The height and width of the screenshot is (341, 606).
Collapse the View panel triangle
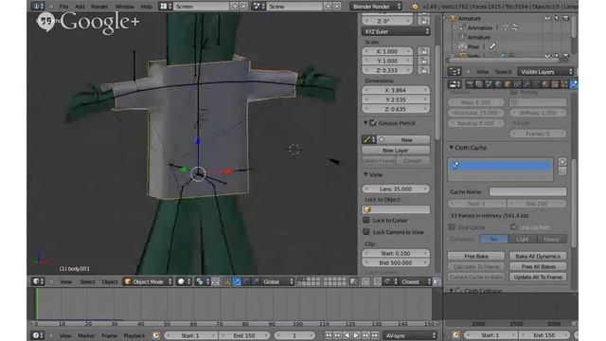tap(365, 174)
